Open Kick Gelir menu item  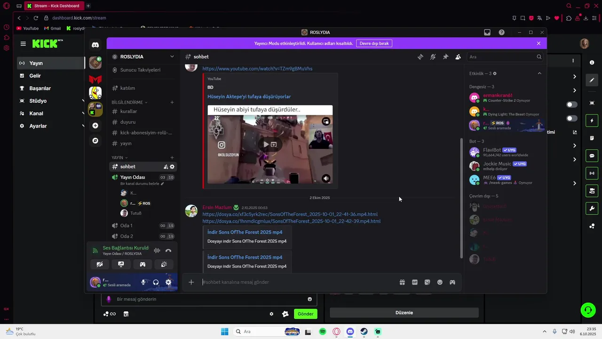point(51,76)
